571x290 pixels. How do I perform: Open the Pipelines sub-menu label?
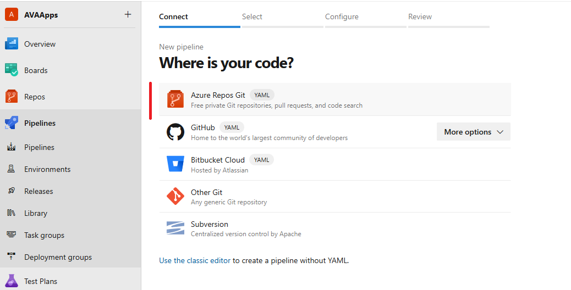pos(39,147)
